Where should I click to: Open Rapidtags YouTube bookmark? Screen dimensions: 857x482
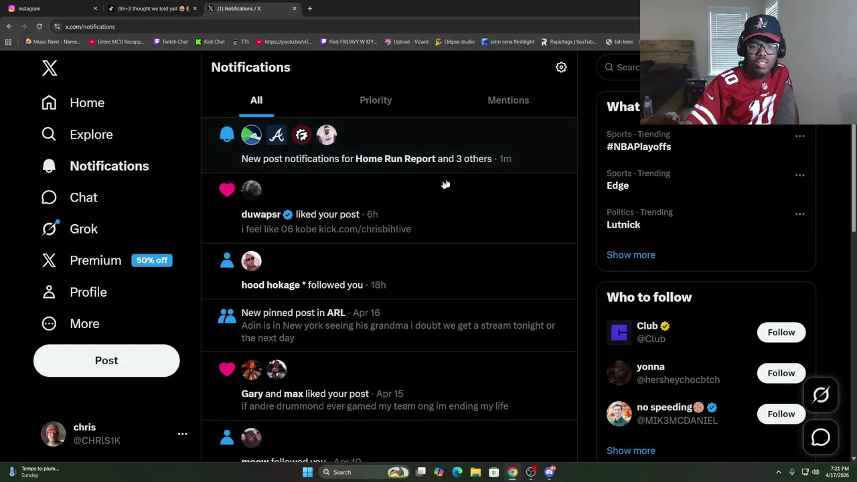click(x=568, y=42)
